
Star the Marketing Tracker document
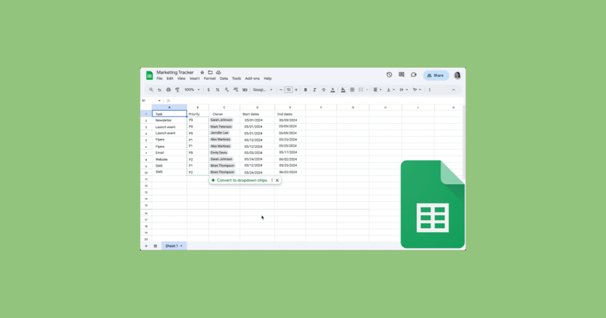click(x=202, y=73)
